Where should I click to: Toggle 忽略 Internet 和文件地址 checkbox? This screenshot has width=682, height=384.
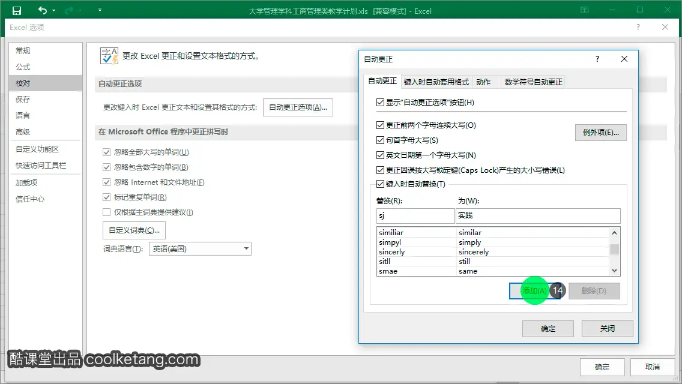tap(107, 182)
